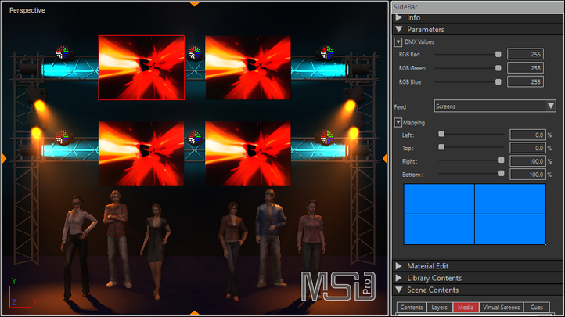This screenshot has height=317, width=565.
Task: Click the Bottom mapping percent field
Action: point(528,175)
